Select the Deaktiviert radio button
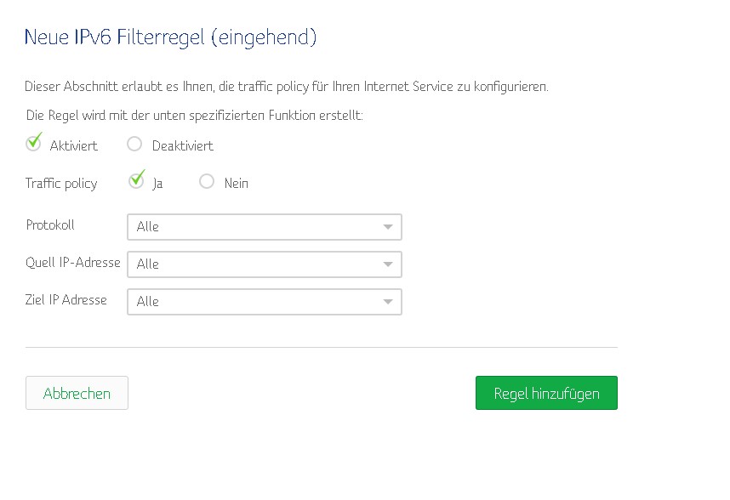 coord(134,145)
